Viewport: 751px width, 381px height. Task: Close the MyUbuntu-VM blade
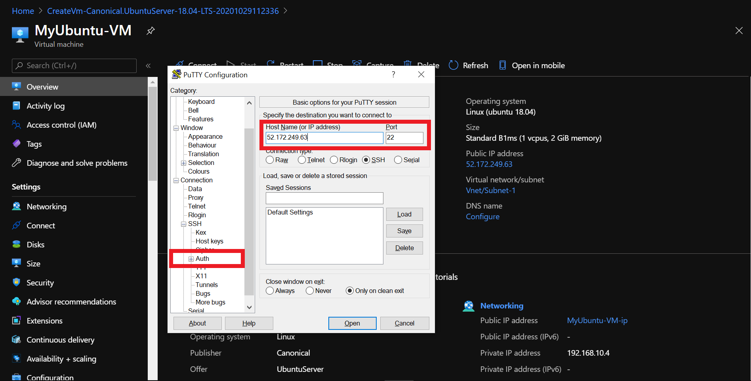(739, 31)
